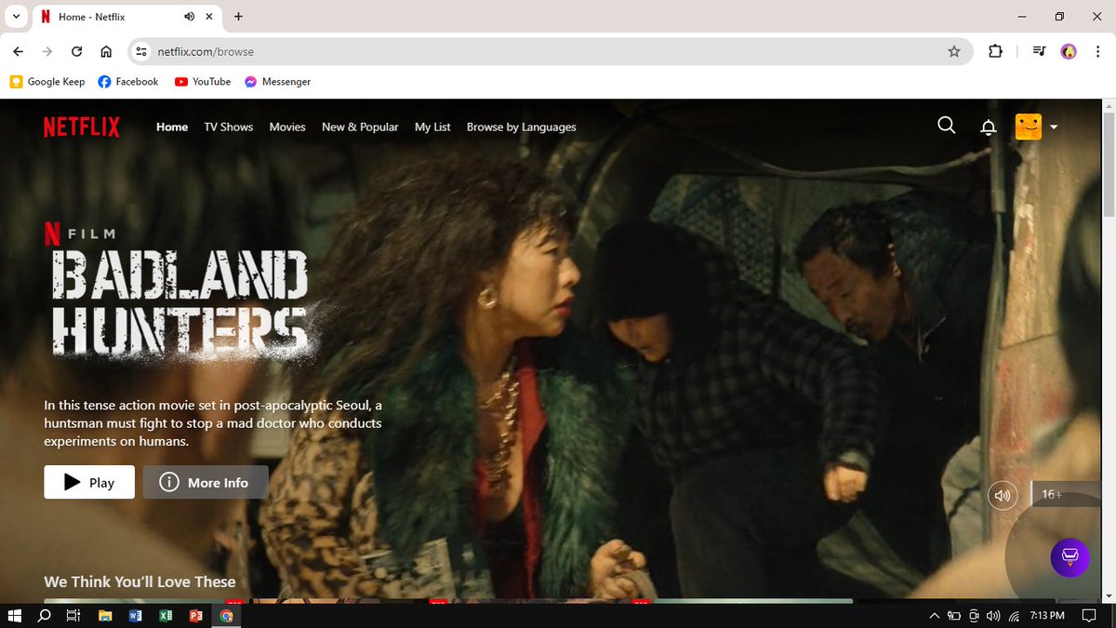Mute tab via audio speaker indicator
This screenshot has width=1116, height=628.
click(190, 17)
